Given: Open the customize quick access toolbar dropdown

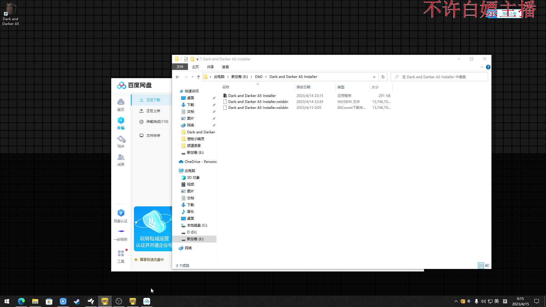Looking at the screenshot, I should [197, 59].
